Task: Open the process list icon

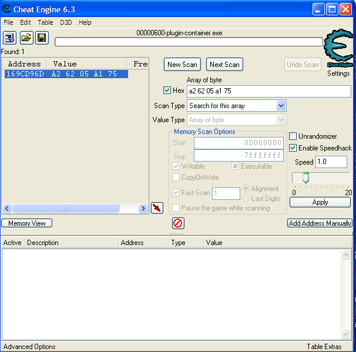Action: (9, 38)
